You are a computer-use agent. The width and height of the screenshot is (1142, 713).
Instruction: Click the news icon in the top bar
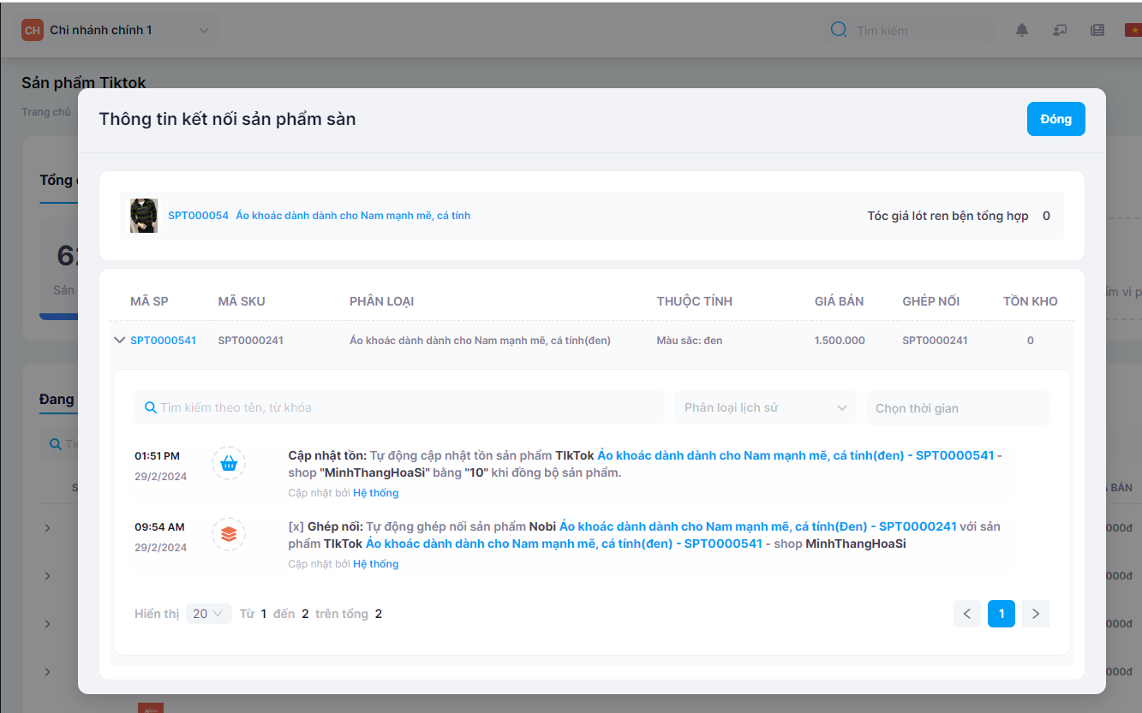click(x=1097, y=31)
